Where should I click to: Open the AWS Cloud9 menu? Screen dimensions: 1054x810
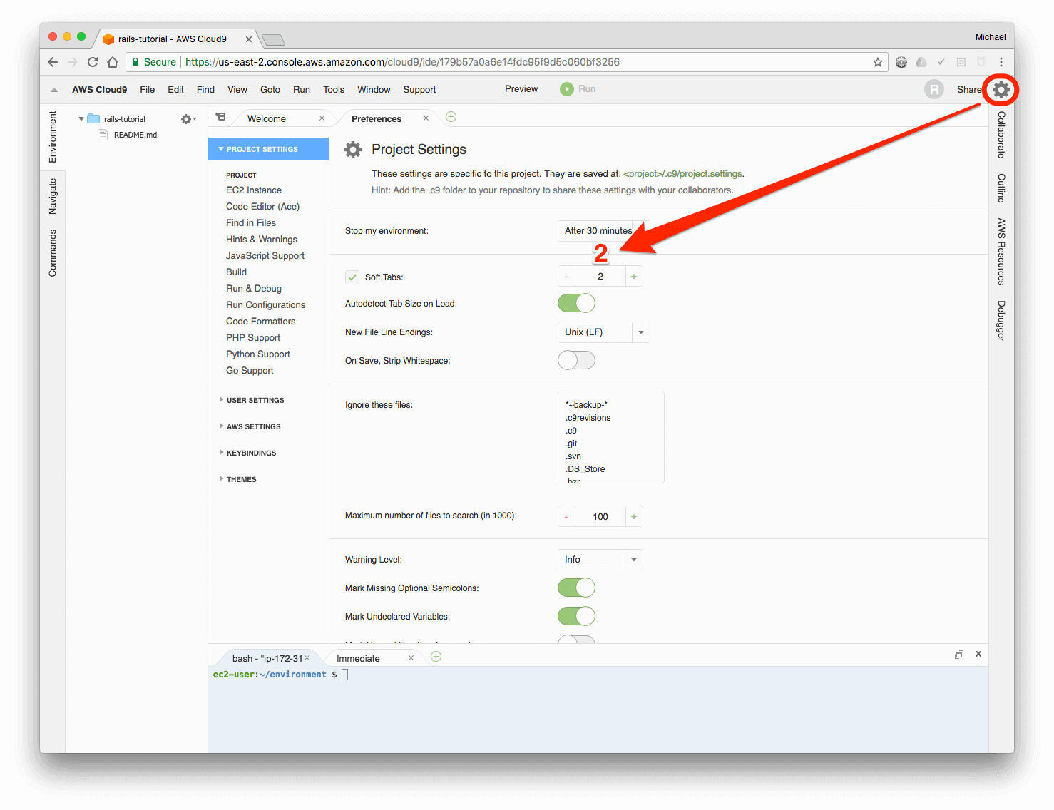(x=100, y=90)
